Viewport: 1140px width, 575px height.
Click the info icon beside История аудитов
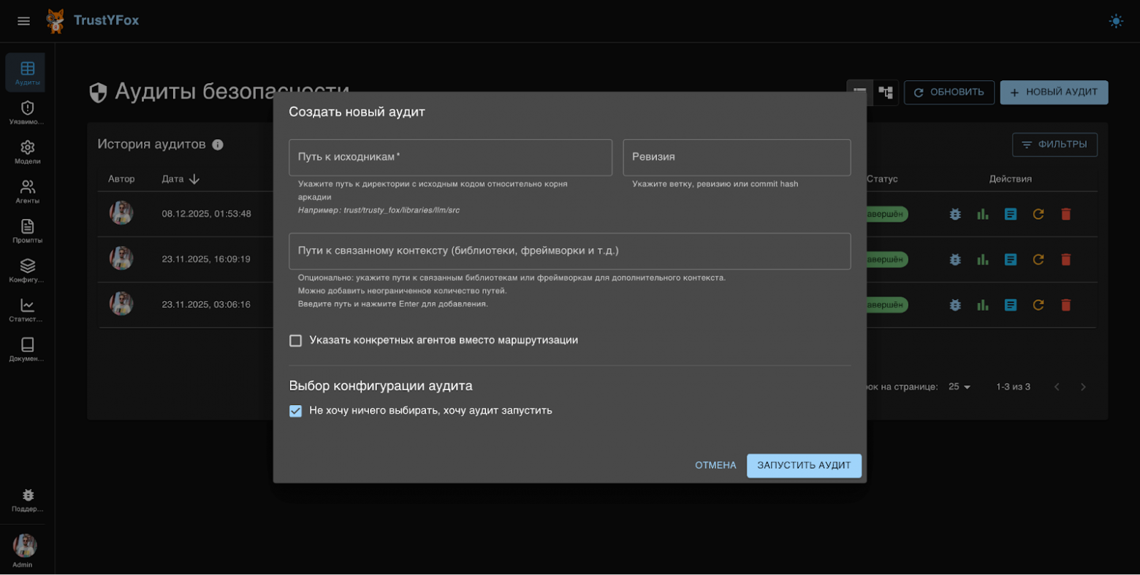(x=218, y=144)
